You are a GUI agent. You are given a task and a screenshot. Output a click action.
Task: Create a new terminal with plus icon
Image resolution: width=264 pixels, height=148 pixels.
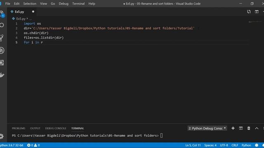233,128
